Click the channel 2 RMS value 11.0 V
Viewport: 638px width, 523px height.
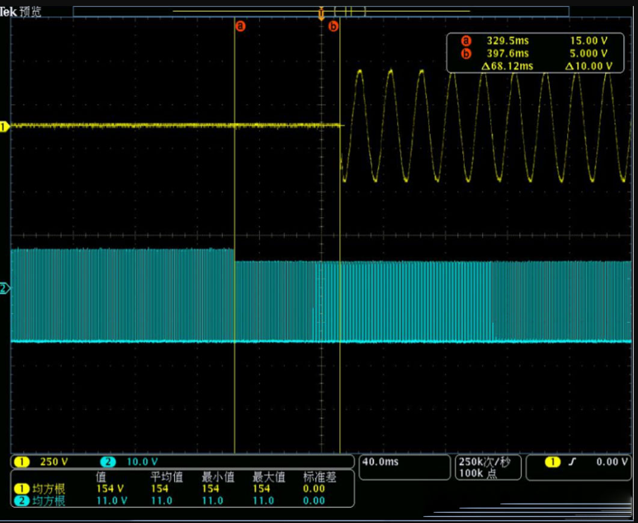(x=111, y=501)
